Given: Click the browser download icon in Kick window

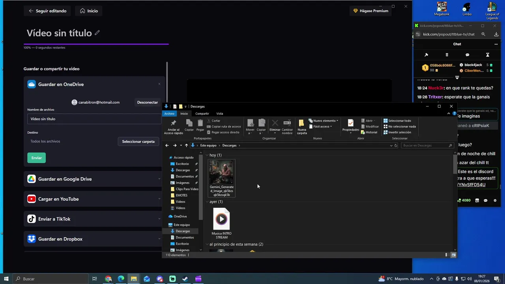Looking at the screenshot, I should tap(496, 34).
